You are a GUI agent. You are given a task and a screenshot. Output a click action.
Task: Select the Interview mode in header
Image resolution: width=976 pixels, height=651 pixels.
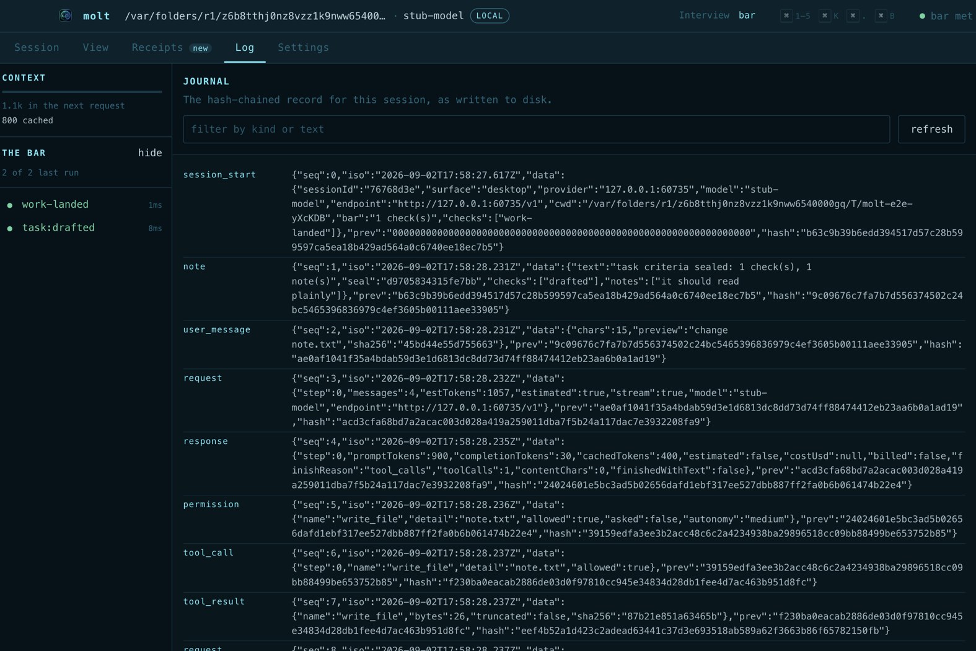pos(704,15)
